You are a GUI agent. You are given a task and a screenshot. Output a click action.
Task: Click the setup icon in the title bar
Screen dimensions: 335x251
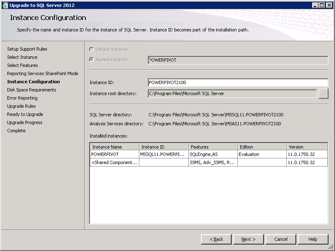tap(5, 5)
